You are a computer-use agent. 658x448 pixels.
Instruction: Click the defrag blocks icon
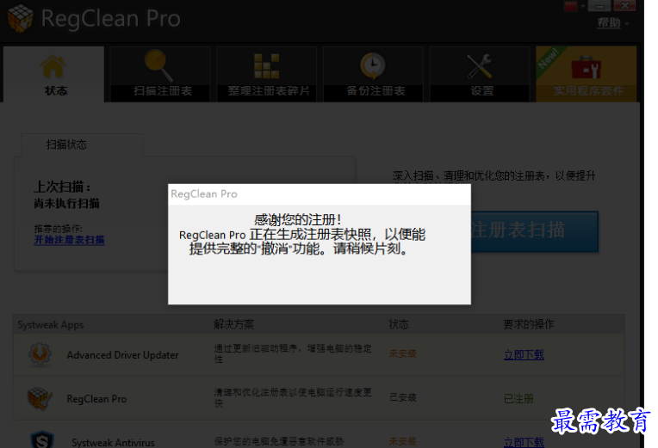pos(267,66)
